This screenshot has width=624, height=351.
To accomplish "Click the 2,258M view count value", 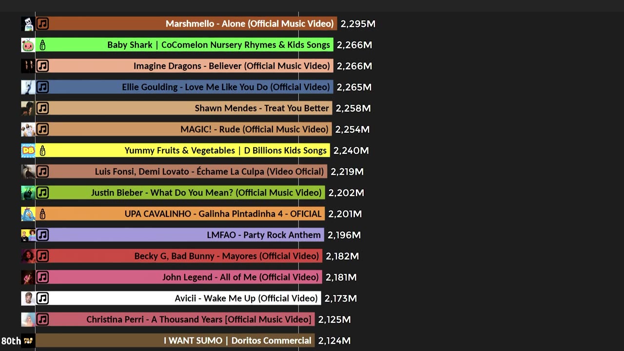I will [353, 108].
